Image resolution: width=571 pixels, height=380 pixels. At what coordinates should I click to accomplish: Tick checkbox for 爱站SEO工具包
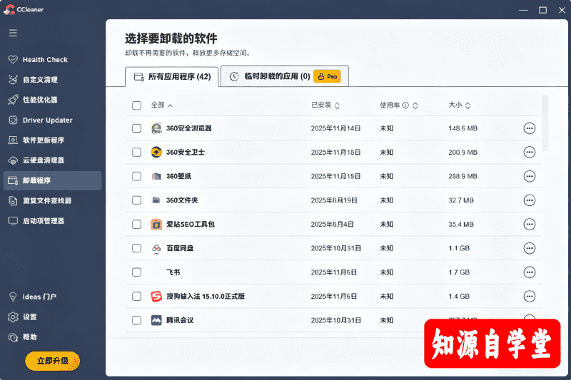coord(136,224)
